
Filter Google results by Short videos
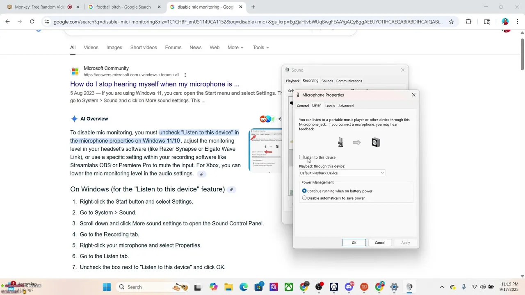(144, 48)
